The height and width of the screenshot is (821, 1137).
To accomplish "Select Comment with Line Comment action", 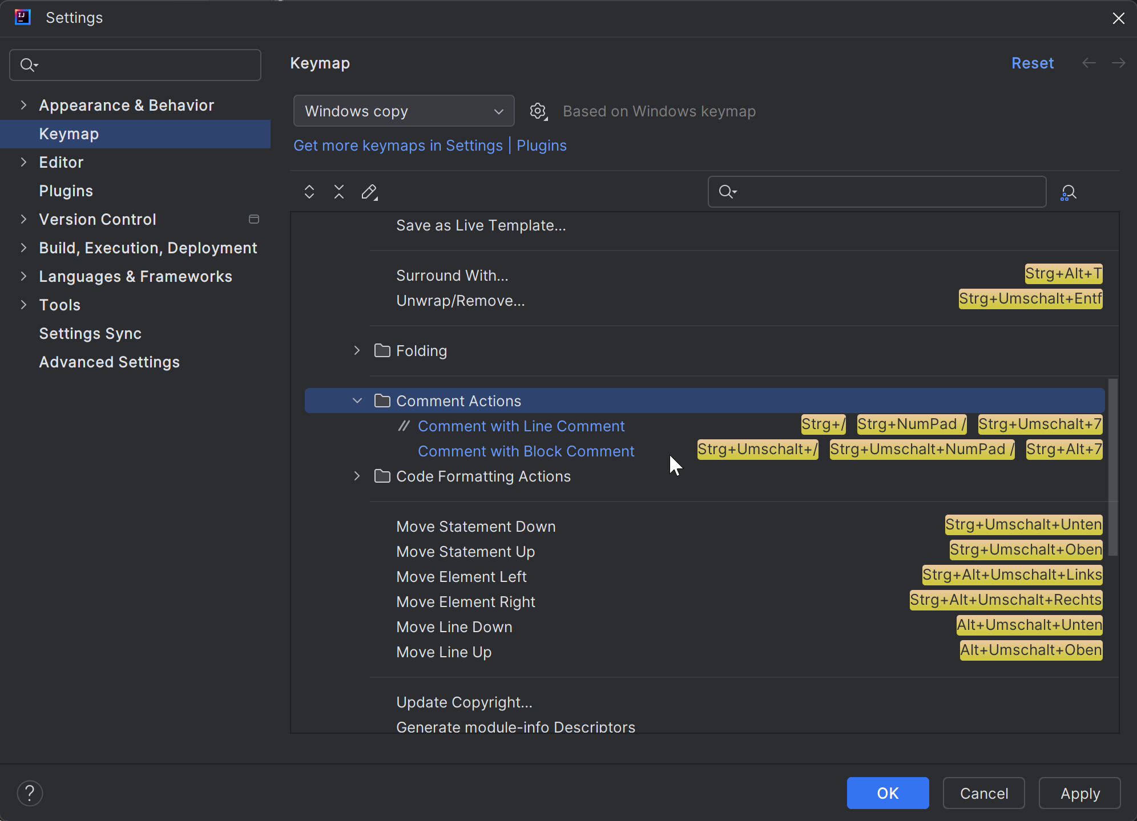I will tap(522, 426).
